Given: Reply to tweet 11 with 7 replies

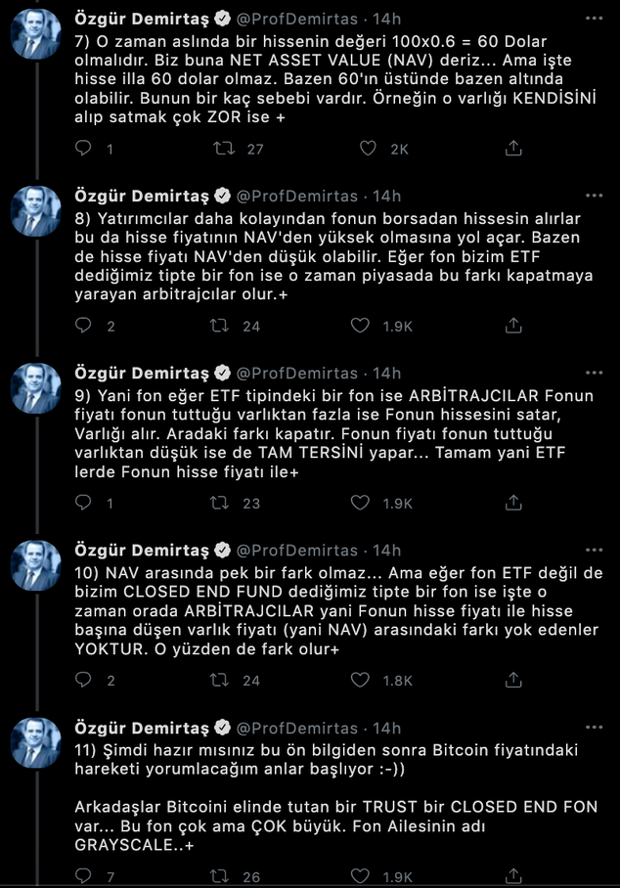Looking at the screenshot, I should [x=85, y=877].
